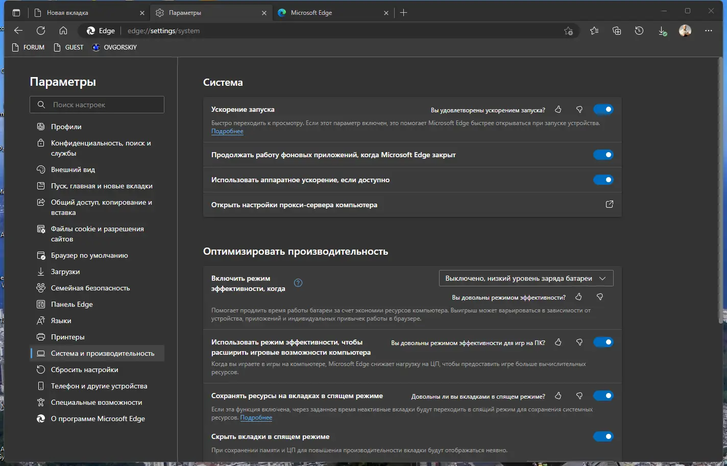Focus the Поиск настроек search field
This screenshot has height=466, width=727.
click(x=97, y=105)
